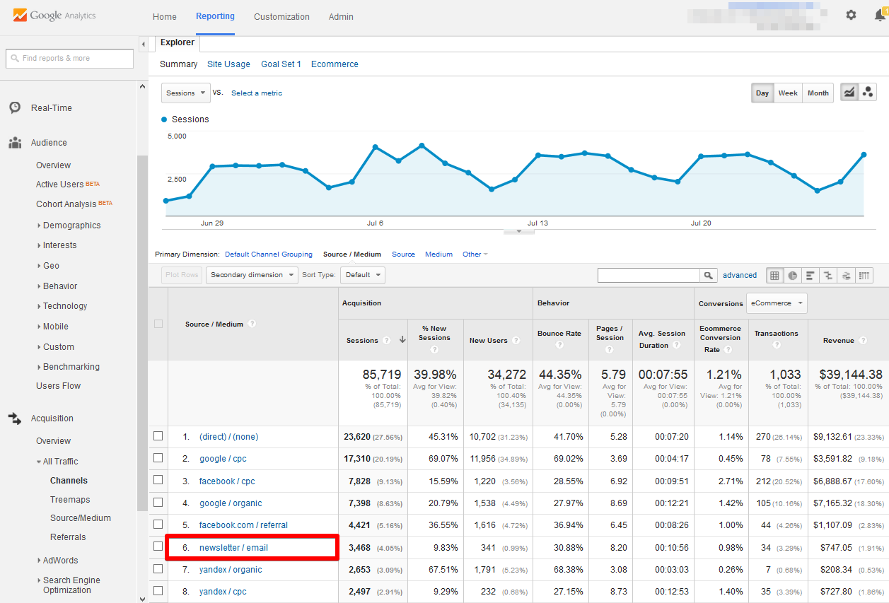
Task: Click the table filter search field
Action: [649, 276]
